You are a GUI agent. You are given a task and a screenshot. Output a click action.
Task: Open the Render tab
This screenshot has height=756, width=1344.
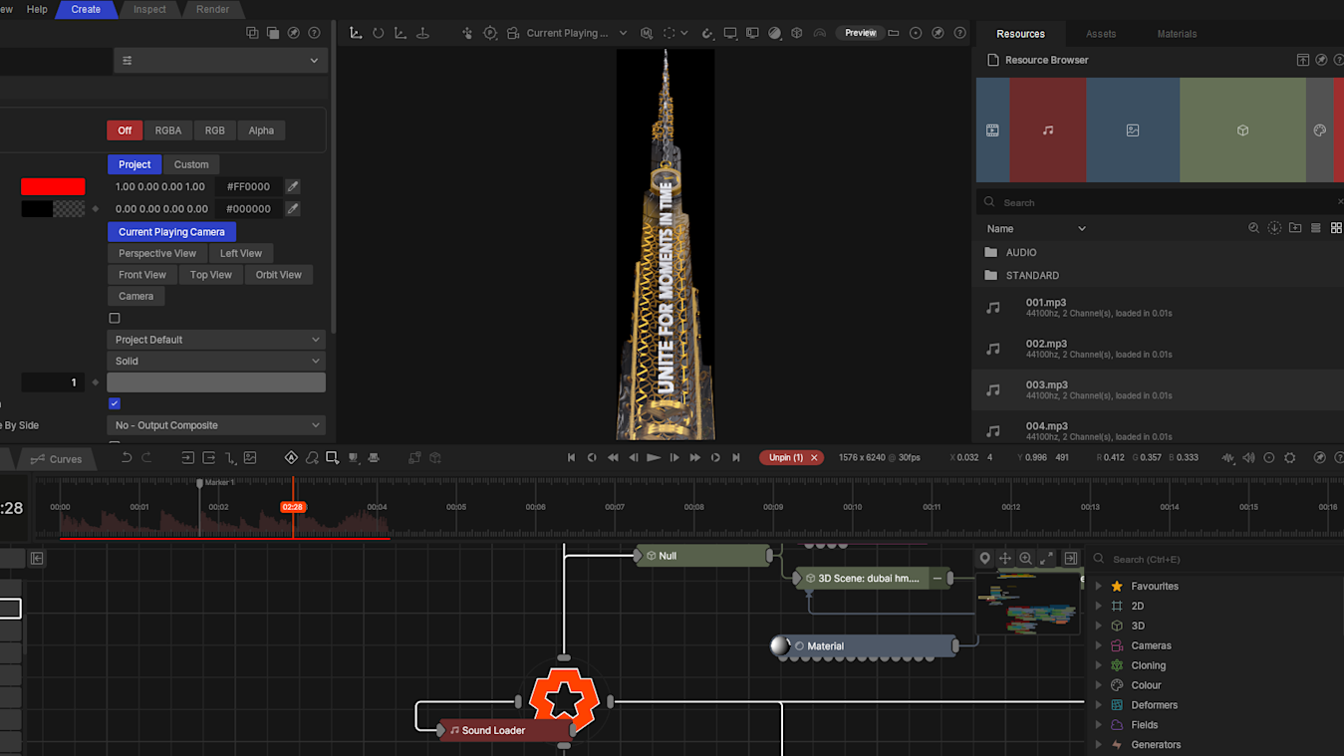click(212, 9)
